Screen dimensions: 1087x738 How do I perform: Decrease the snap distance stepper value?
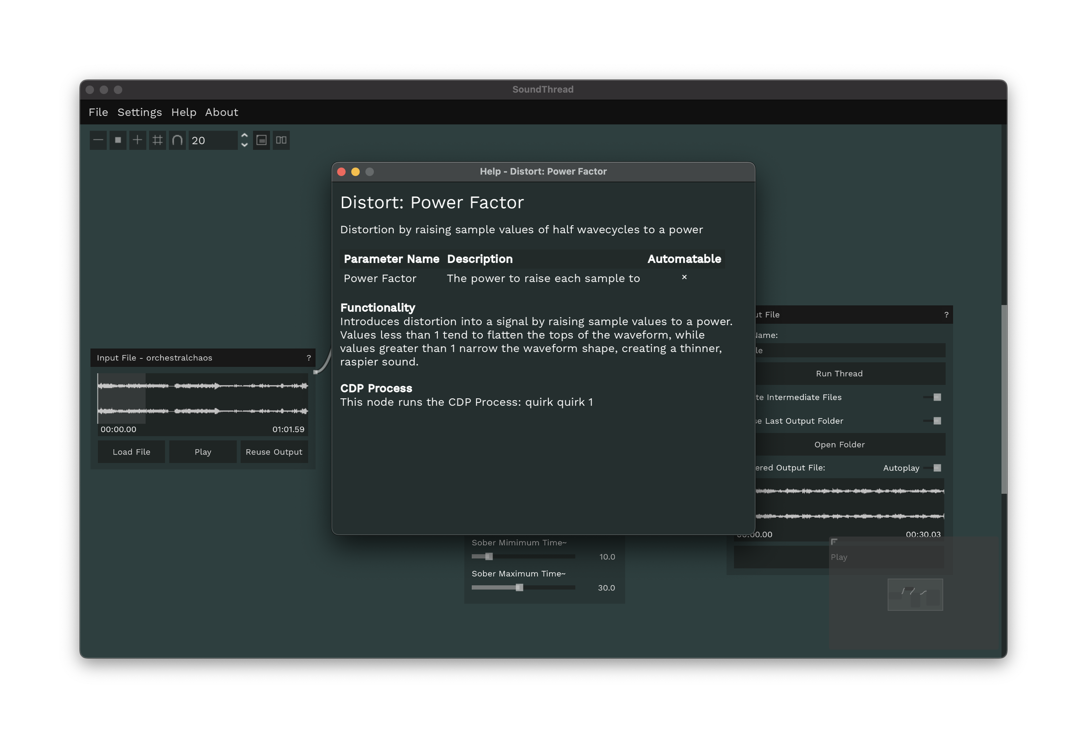pos(244,146)
